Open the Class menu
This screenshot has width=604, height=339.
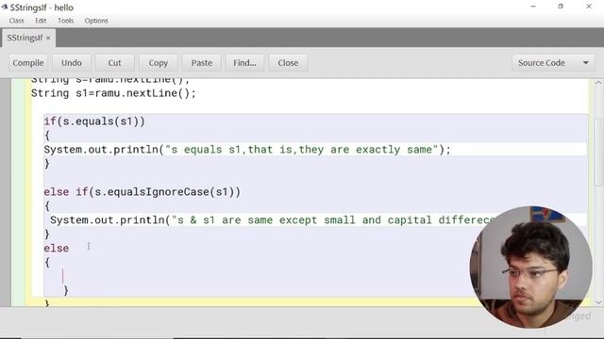(x=17, y=21)
